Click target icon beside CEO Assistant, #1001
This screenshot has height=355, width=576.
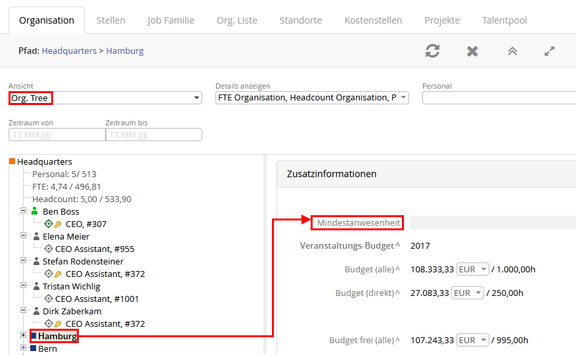(x=48, y=299)
